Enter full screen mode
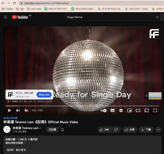Image resolution: width=164 pixels, height=154 pixels. pyautogui.click(x=155, y=111)
